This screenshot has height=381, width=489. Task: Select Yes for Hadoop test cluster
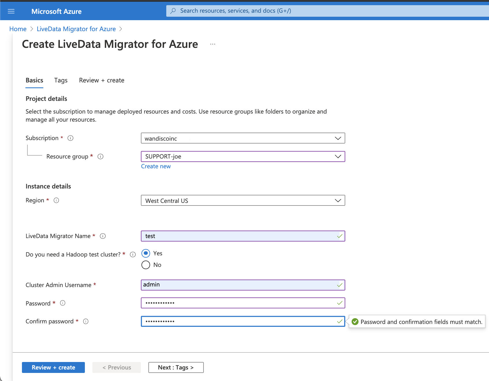146,253
